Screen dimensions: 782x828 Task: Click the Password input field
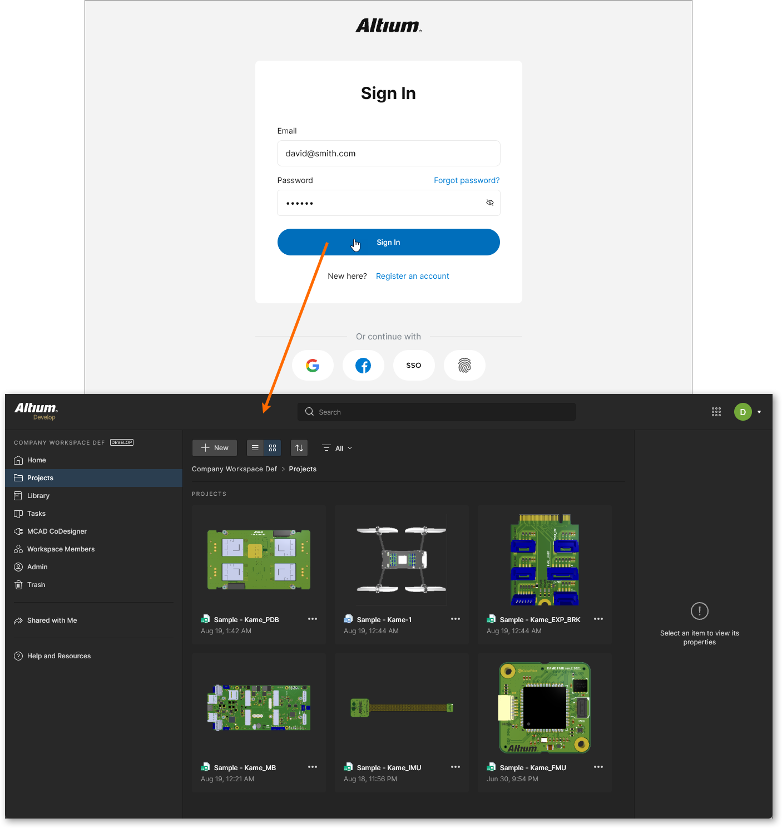pyautogui.click(x=389, y=203)
